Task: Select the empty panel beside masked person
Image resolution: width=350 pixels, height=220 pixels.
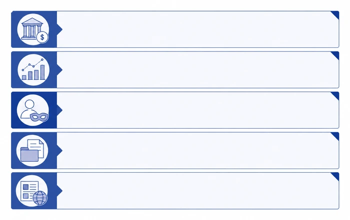Action: (198, 110)
